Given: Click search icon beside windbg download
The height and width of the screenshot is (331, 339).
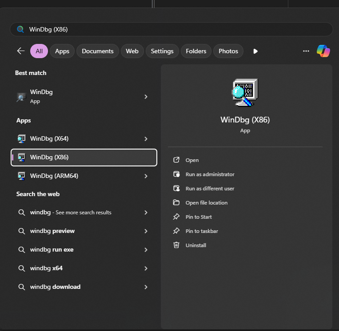Looking at the screenshot, I should (21, 287).
